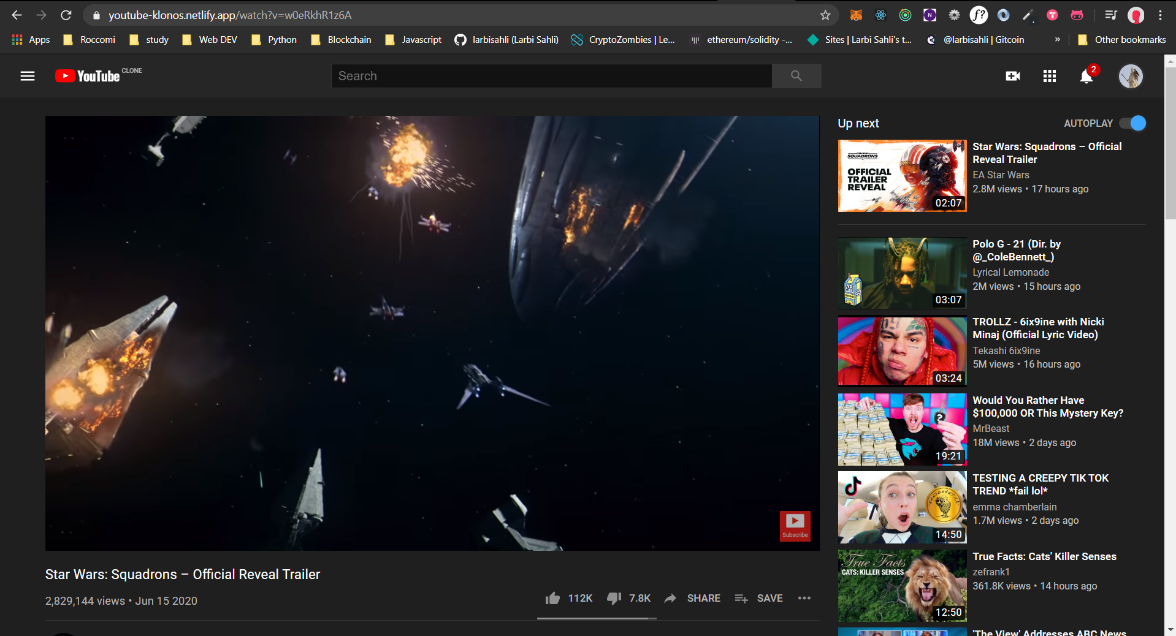Click the purple N extension icon
The image size is (1176, 636).
[930, 15]
